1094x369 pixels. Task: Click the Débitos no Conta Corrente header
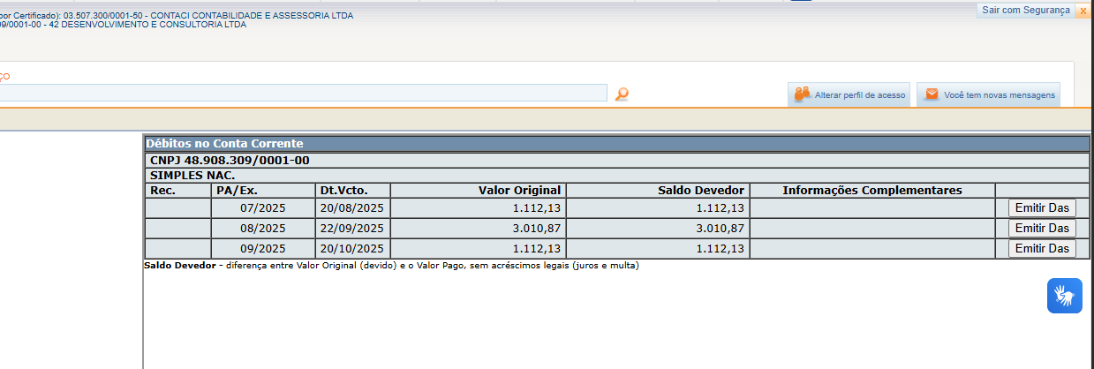click(x=224, y=143)
